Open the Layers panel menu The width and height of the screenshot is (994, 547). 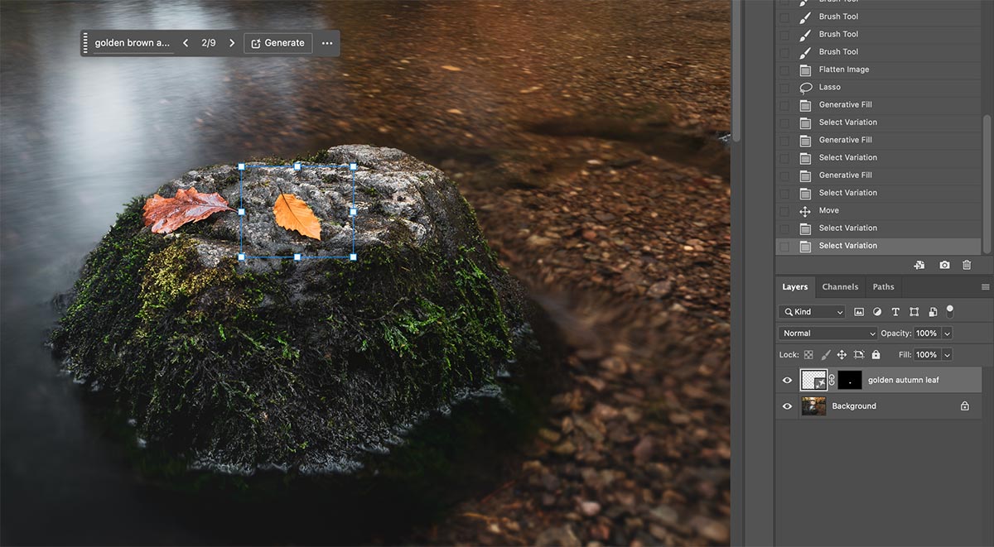click(x=985, y=287)
